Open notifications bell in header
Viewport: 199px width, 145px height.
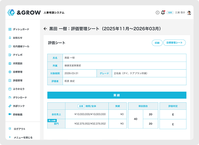click(163, 12)
